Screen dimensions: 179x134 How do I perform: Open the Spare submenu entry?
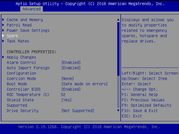[12, 36]
